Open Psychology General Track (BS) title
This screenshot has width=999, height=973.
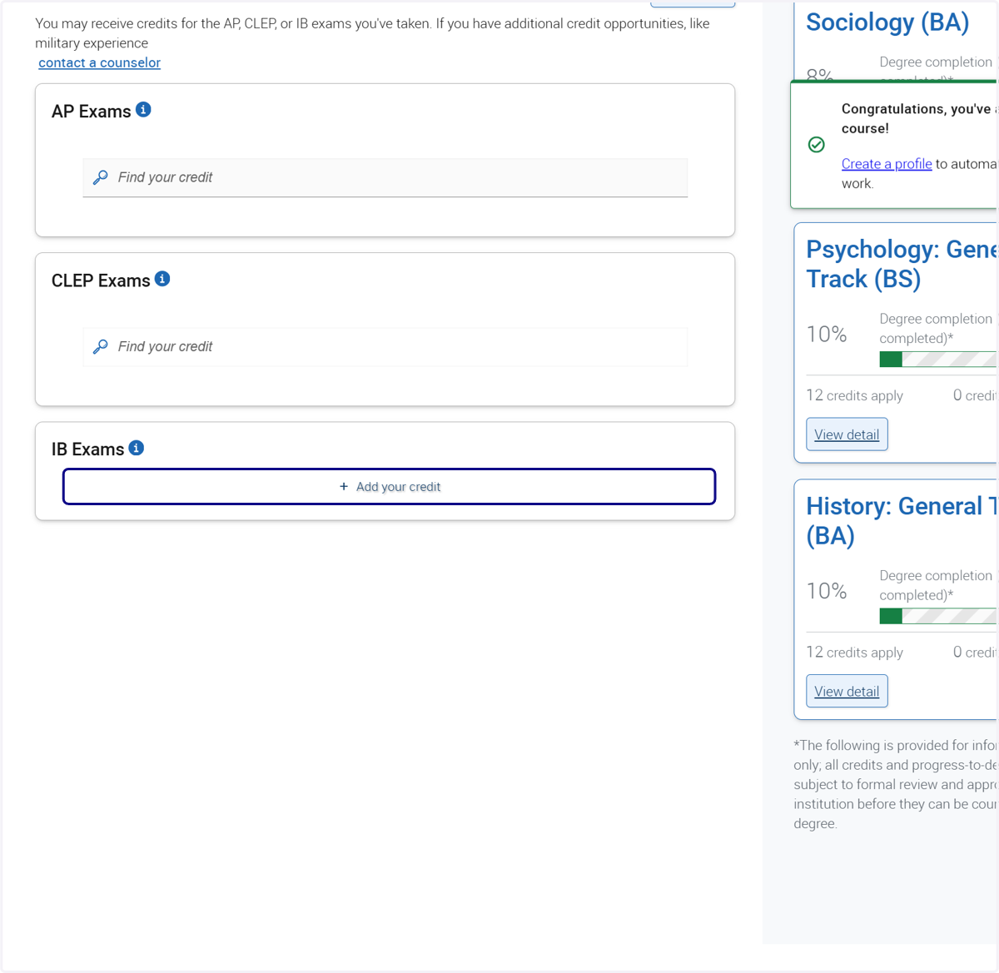[x=902, y=264]
